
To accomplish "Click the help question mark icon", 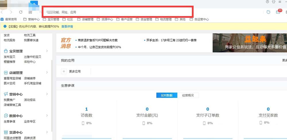I will 267,2.
